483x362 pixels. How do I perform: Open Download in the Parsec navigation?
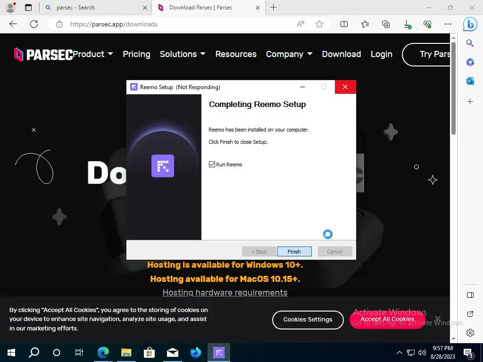pos(341,54)
